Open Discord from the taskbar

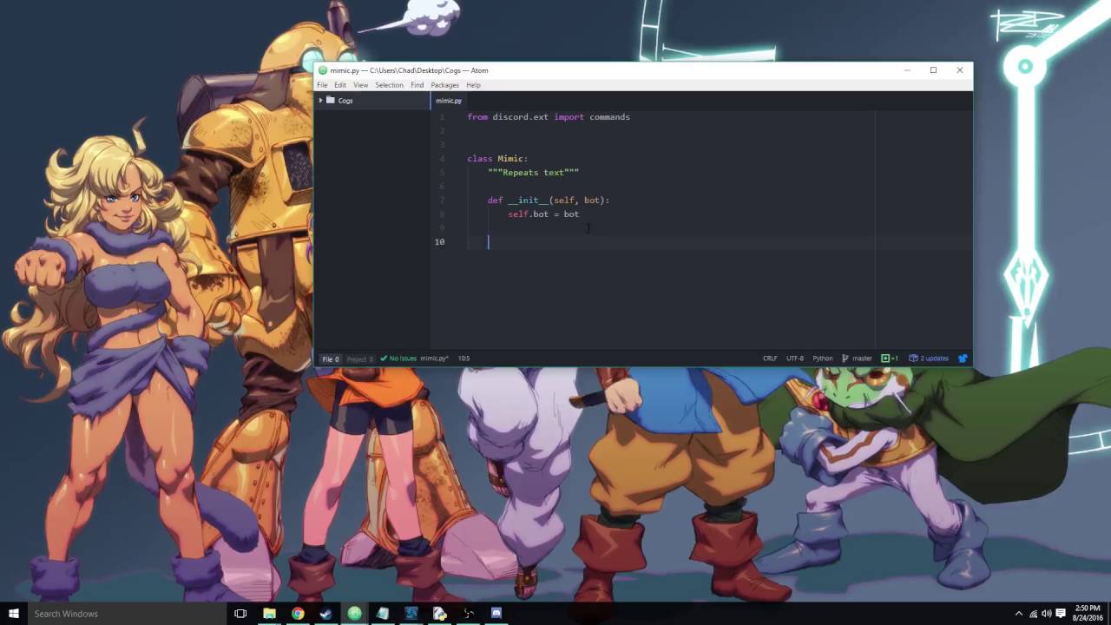496,614
